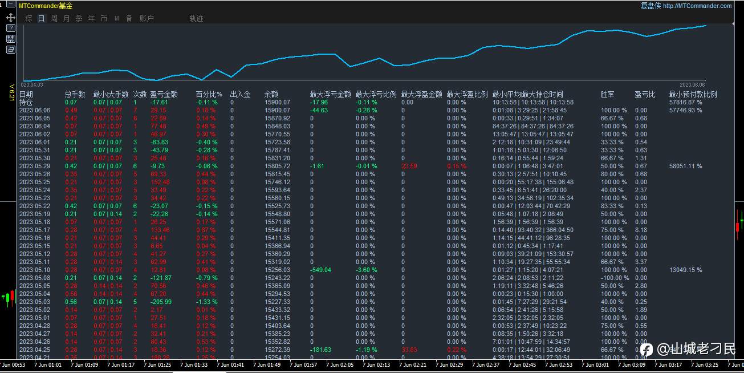Image resolution: width=744 pixels, height=373 pixels.
Task: Click the 最大浮亏金额 column header
Action: [331, 94]
